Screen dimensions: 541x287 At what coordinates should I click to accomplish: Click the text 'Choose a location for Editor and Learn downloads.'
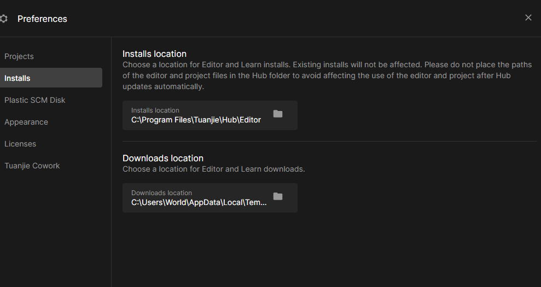coord(213,169)
